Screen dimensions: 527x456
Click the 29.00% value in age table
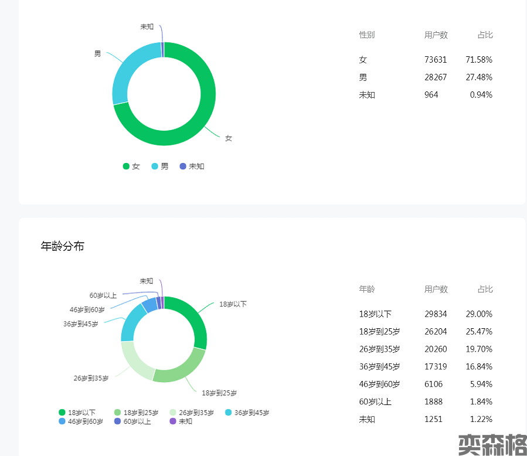click(478, 314)
